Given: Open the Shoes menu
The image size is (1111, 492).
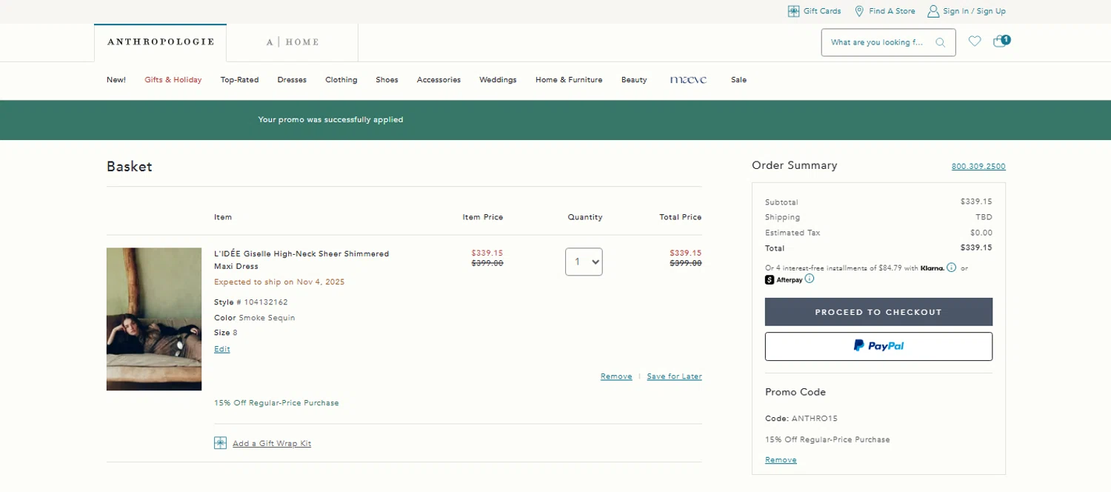Looking at the screenshot, I should 387,80.
